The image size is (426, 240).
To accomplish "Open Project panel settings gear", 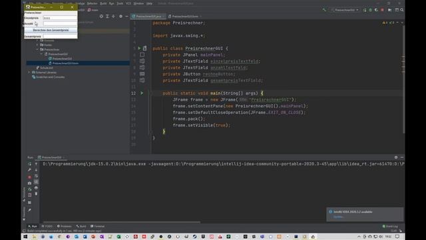I will click(120, 16).
